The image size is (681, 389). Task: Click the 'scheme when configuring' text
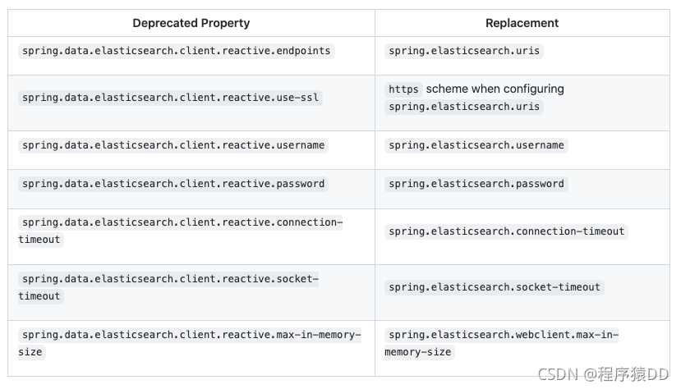[495, 89]
